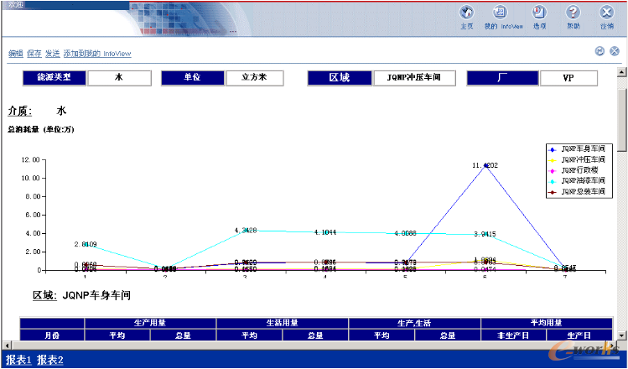Click the 帮助 help icon
628x369 pixels.
coord(573,13)
